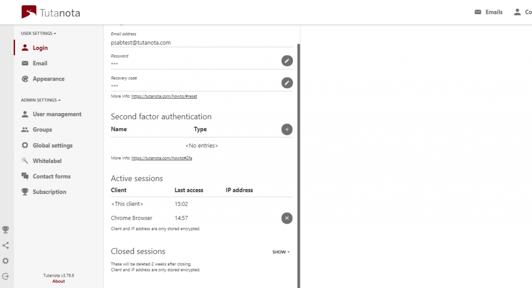Click the Client column header
Screen dimensions: 532x288
click(118, 190)
